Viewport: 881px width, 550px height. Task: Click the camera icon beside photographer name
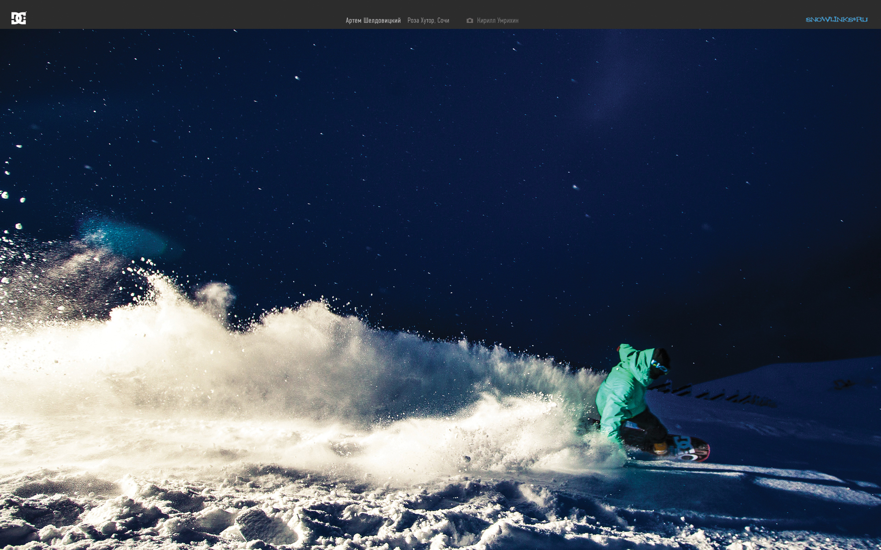point(469,21)
